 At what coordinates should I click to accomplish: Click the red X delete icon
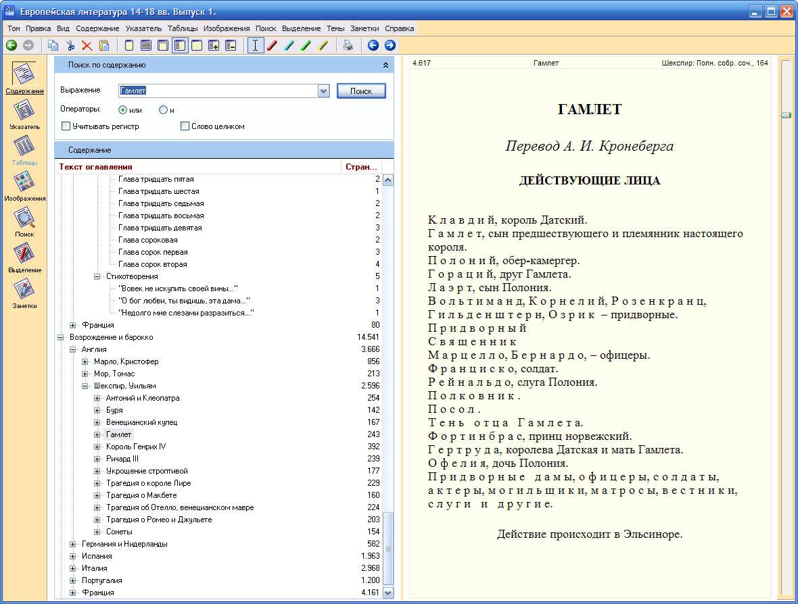87,45
